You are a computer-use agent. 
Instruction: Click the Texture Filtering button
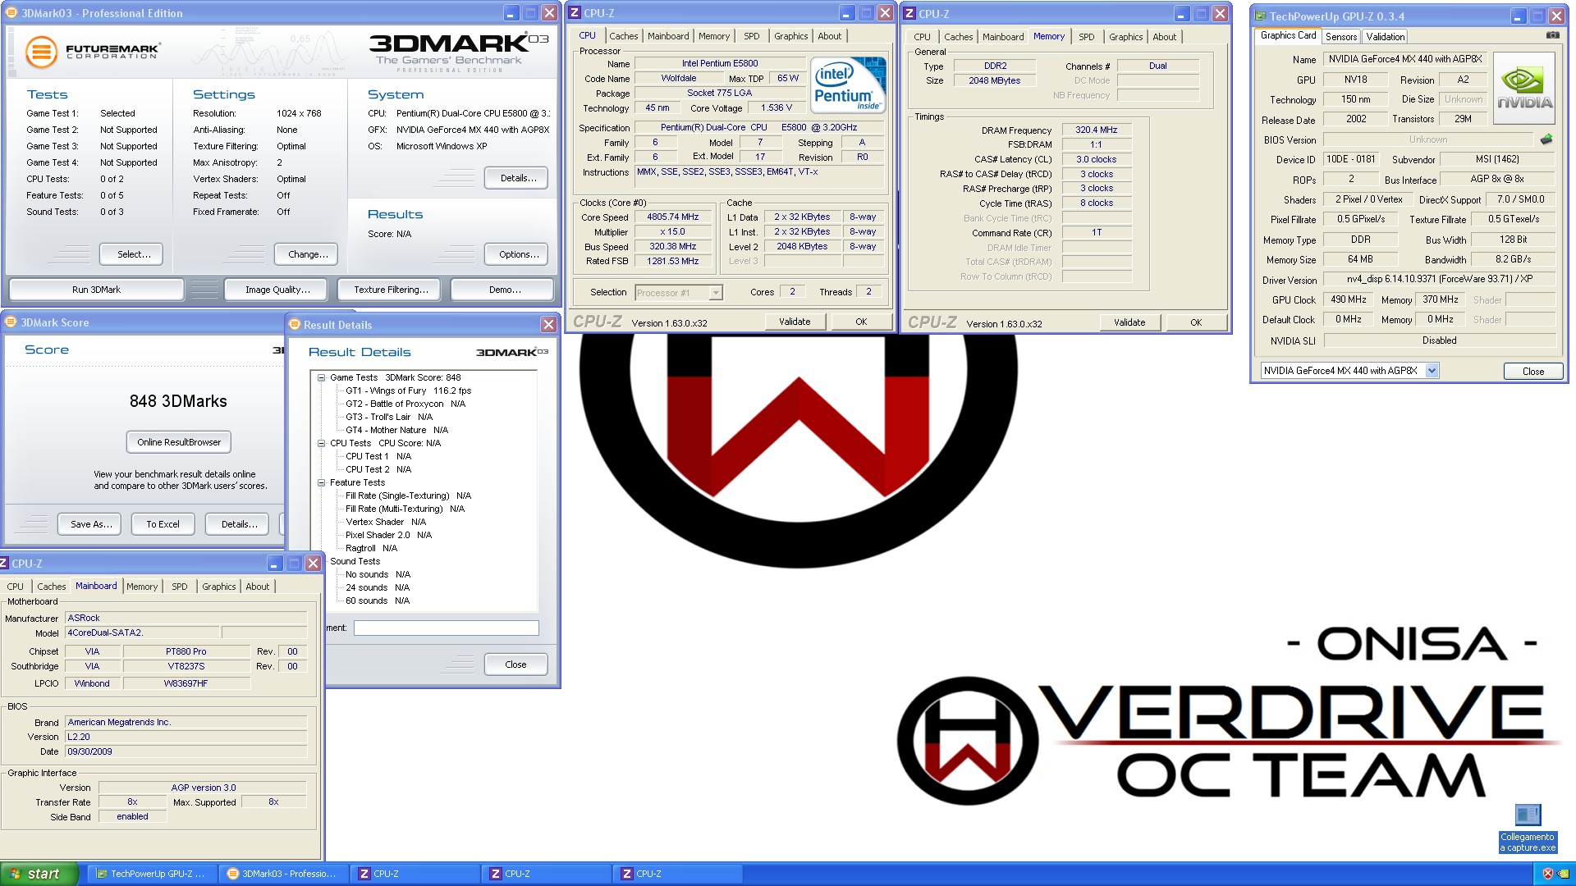point(391,290)
